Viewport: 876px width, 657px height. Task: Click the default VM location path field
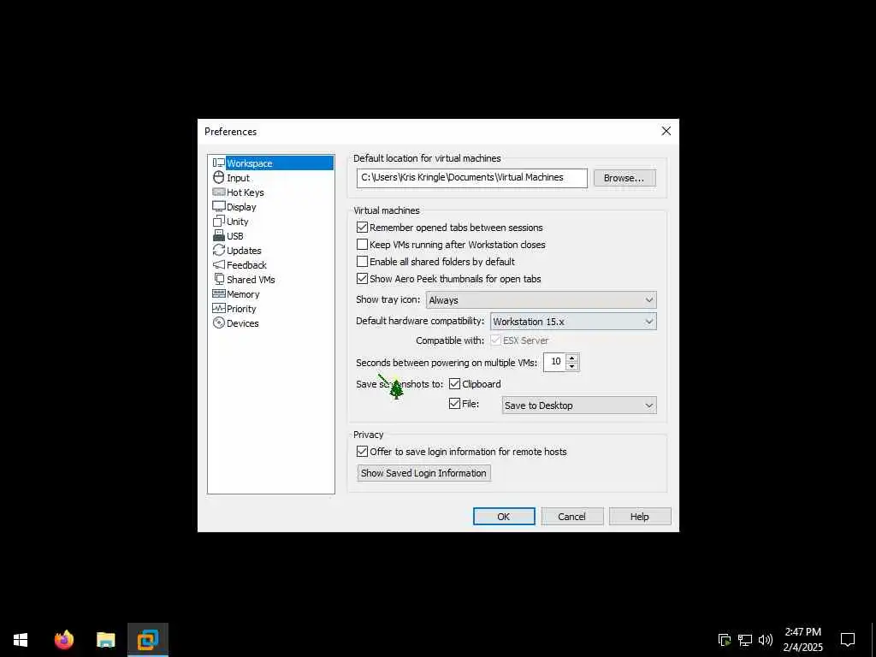(x=472, y=178)
